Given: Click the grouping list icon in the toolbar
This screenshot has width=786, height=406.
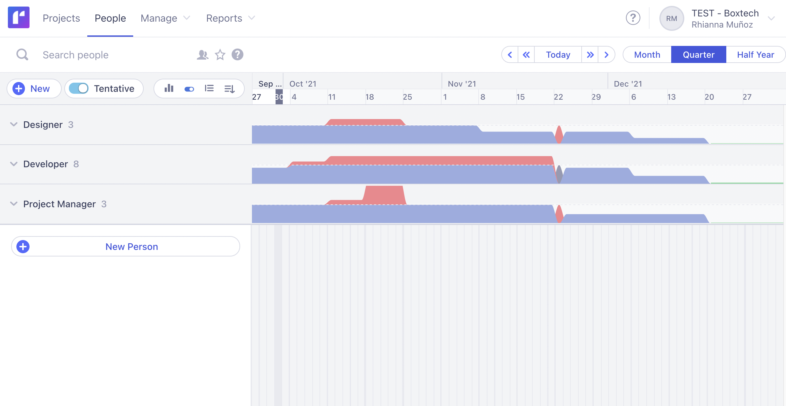Looking at the screenshot, I should (x=209, y=88).
